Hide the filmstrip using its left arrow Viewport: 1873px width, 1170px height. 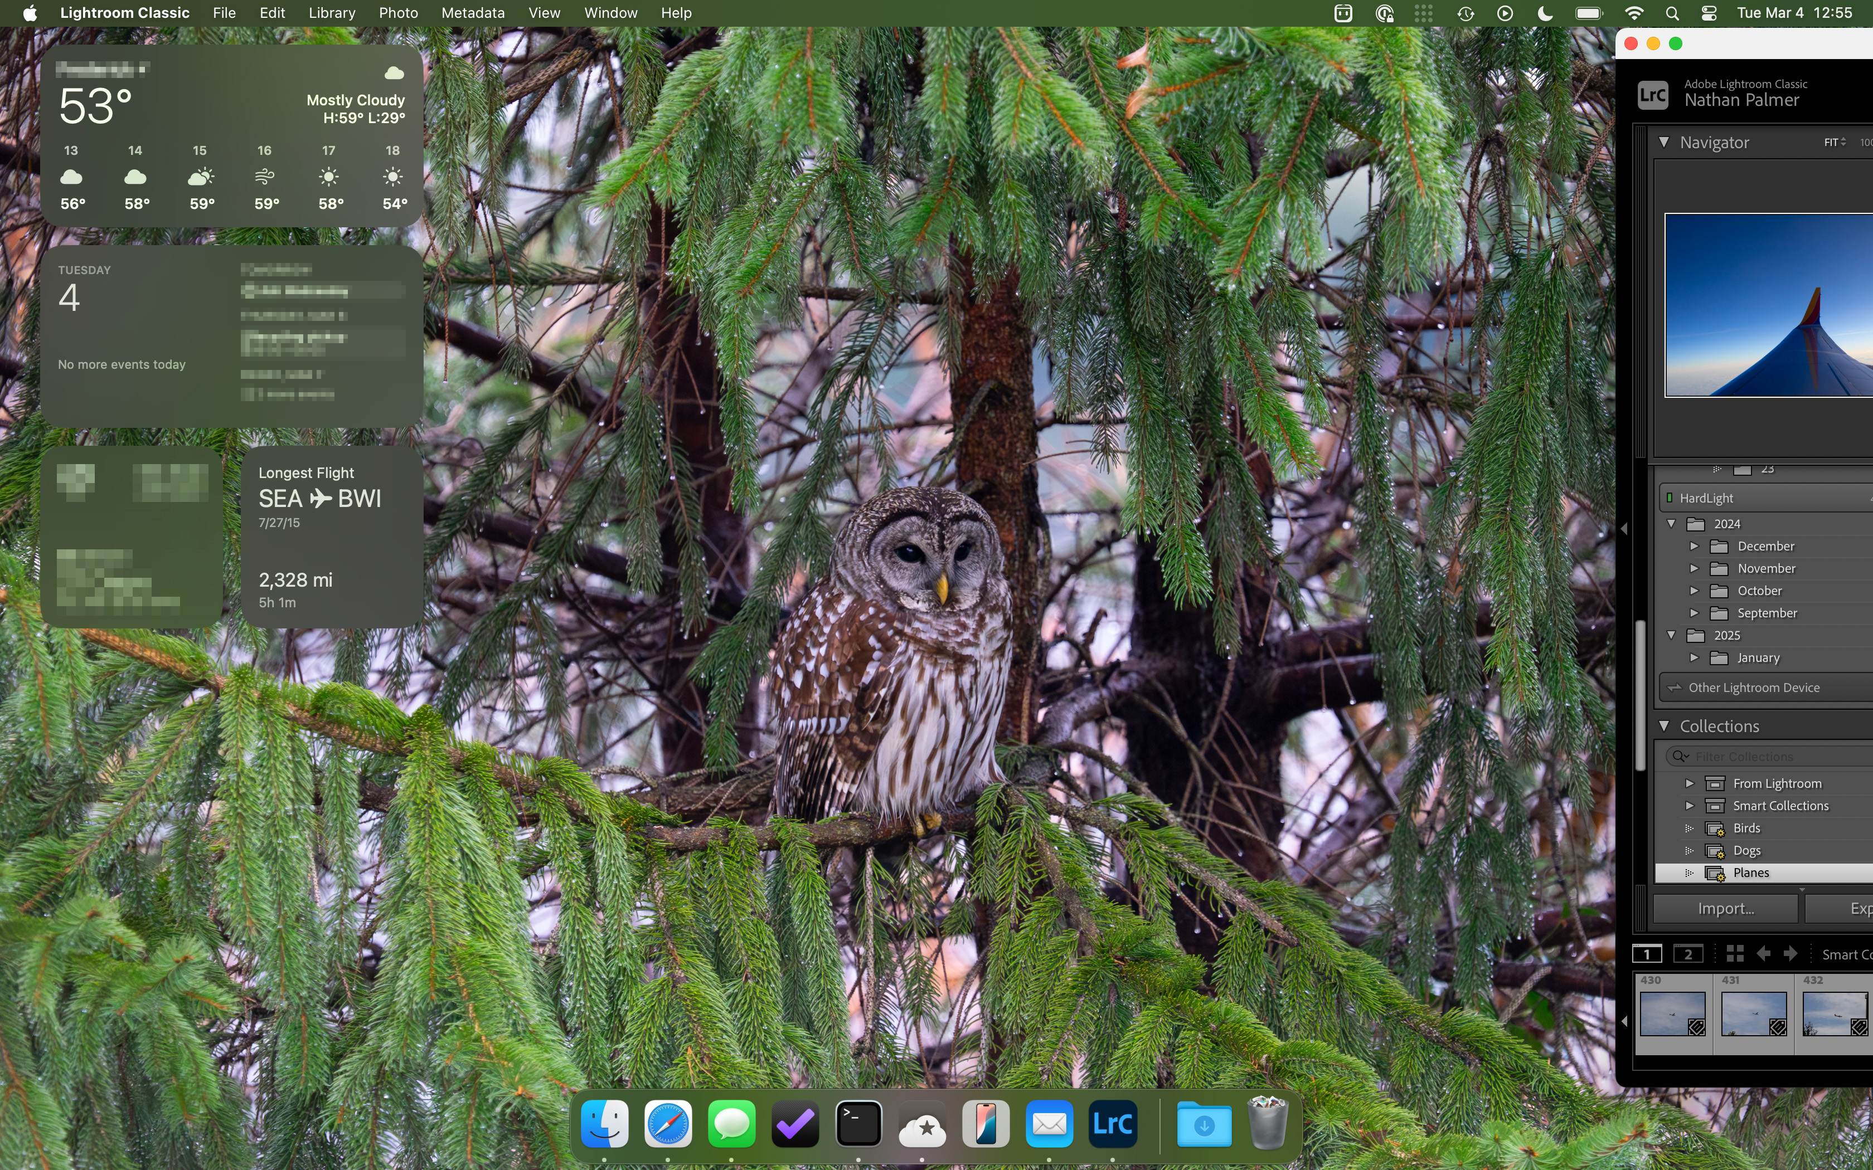pos(1624,1021)
